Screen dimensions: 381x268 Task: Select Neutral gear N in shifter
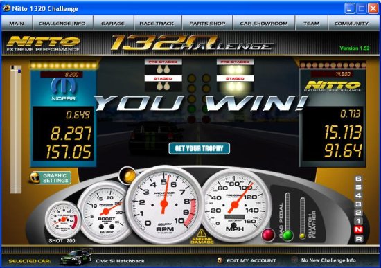(359, 229)
